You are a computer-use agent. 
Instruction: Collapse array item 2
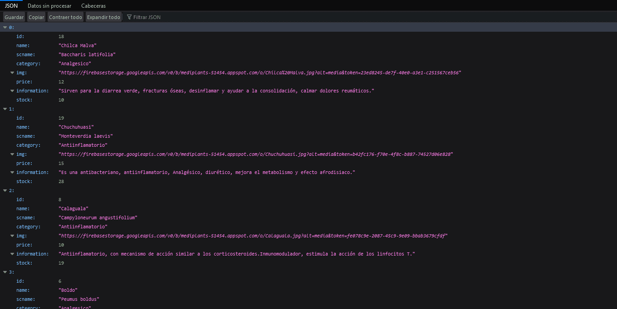point(5,190)
